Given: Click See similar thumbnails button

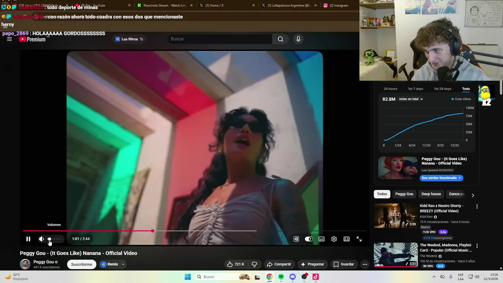Looking at the screenshot, I should (x=441, y=178).
